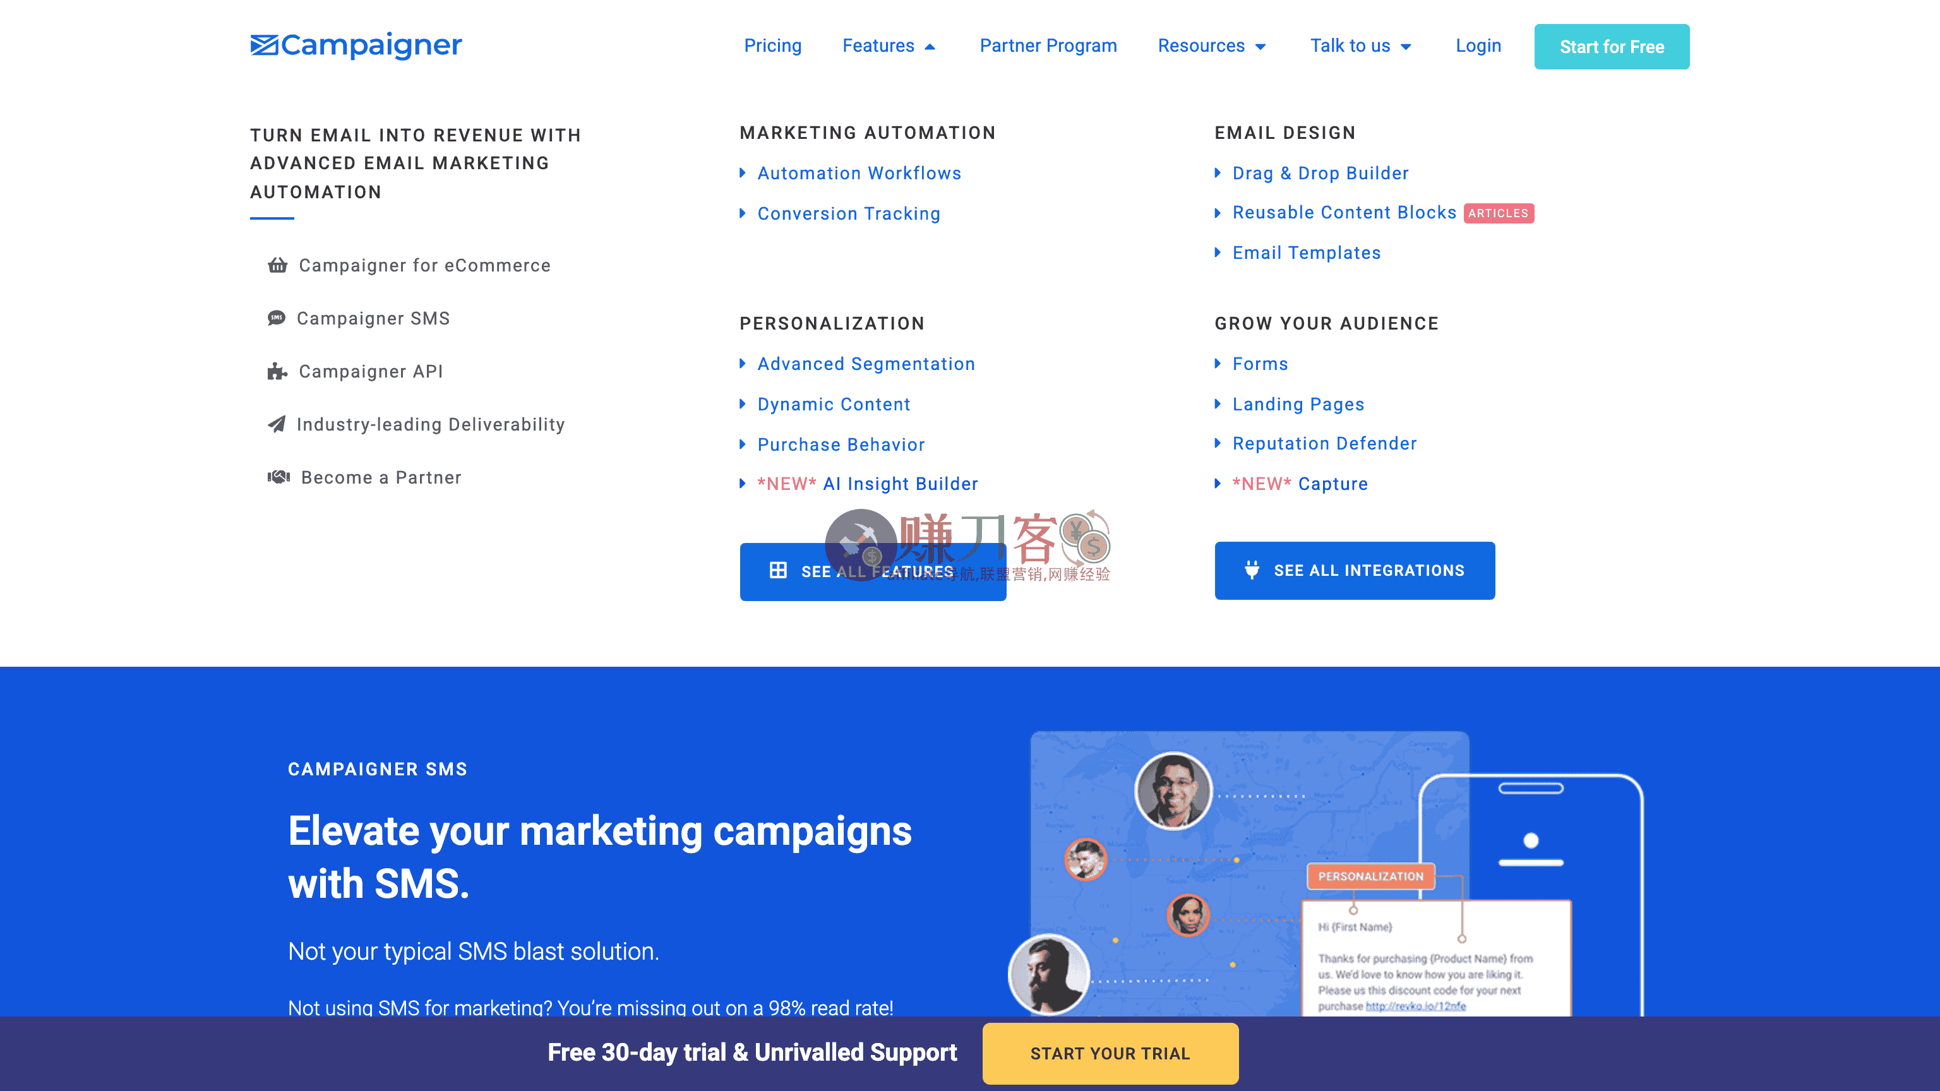
Task: Open Automation Workflows link
Action: (x=859, y=173)
